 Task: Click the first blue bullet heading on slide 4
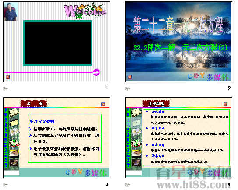(x=158, y=111)
